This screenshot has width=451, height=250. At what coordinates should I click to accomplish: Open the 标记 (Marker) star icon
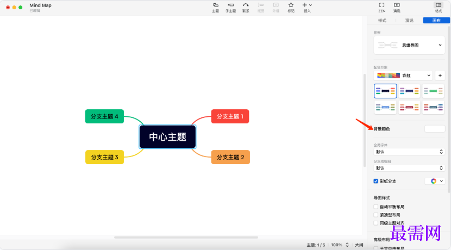coord(291,5)
